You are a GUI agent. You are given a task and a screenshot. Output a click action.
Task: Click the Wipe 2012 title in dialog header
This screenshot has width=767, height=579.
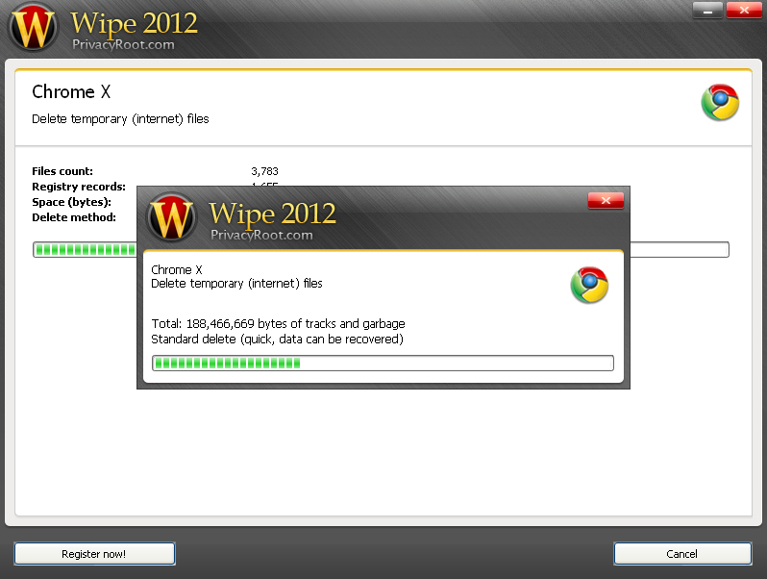tap(272, 214)
